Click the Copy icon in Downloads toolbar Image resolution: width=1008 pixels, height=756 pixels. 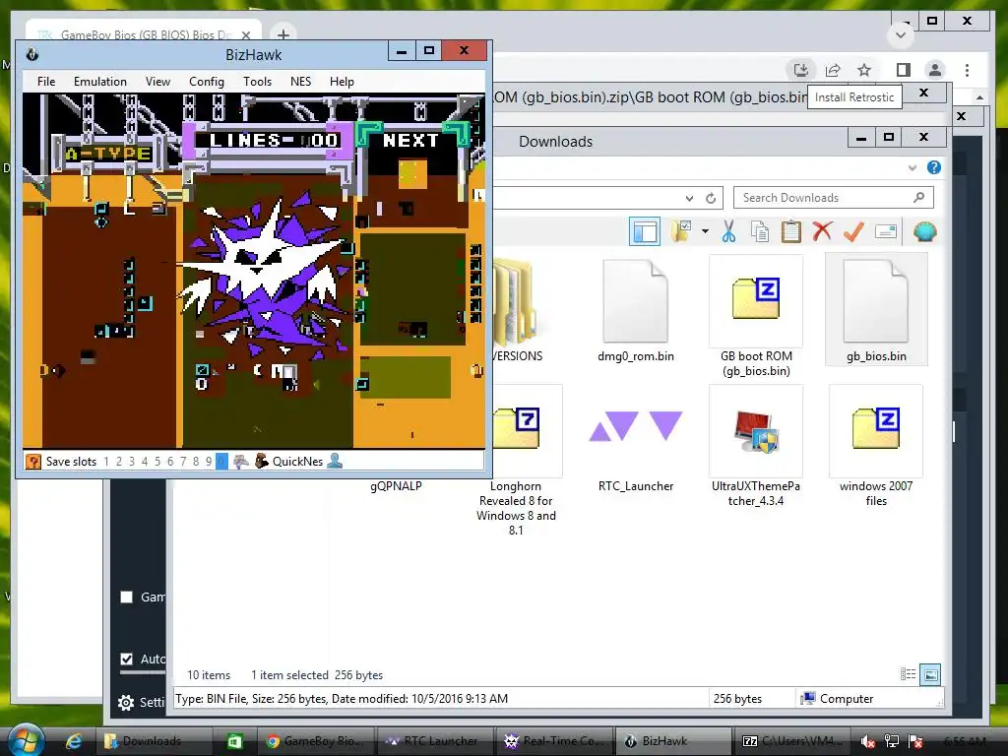click(760, 231)
